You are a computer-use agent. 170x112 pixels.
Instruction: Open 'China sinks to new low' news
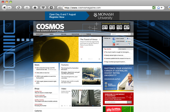42,73
